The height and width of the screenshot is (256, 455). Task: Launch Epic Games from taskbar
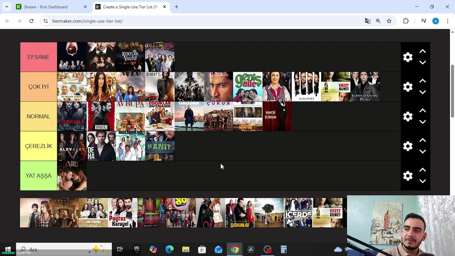point(137,249)
